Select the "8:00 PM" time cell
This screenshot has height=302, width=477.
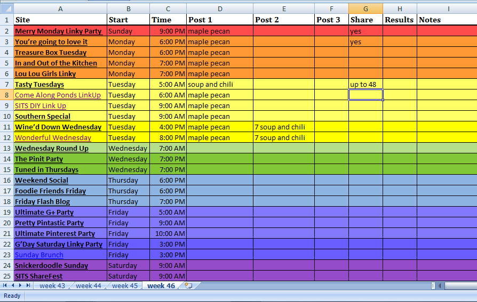168,137
